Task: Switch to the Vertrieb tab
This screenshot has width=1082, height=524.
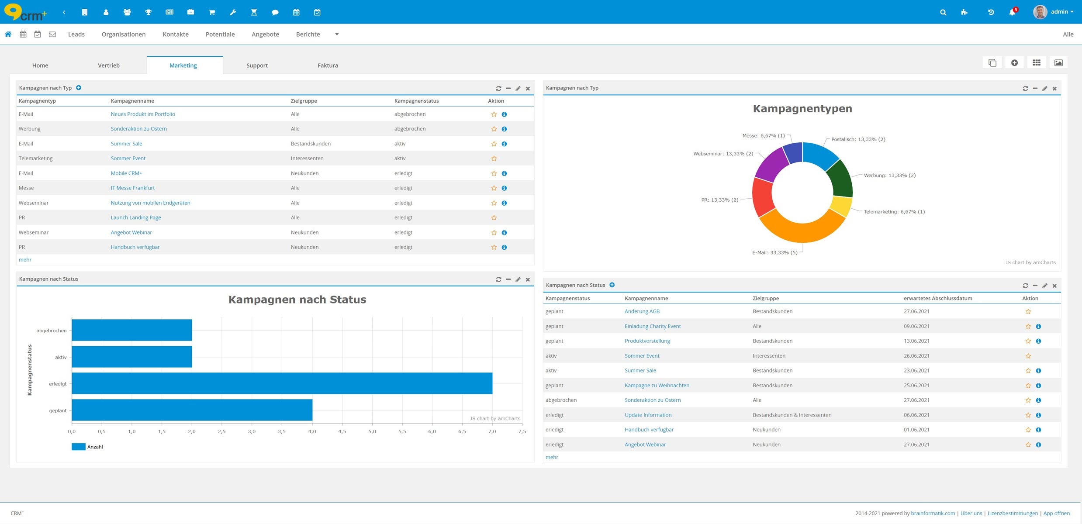Action: click(x=108, y=65)
